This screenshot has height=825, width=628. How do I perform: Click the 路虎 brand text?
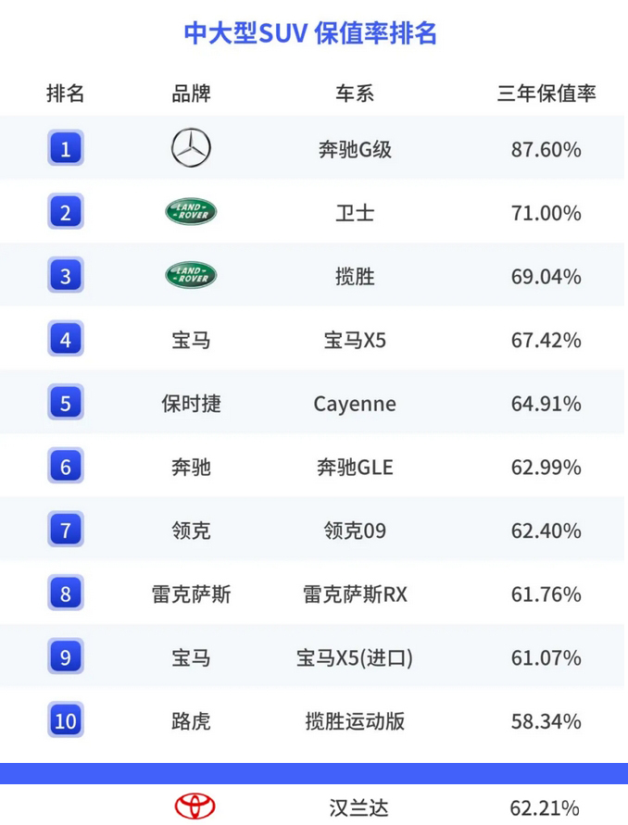click(191, 720)
